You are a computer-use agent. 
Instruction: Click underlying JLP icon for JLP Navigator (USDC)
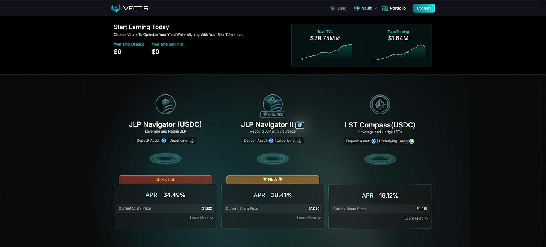192,141
